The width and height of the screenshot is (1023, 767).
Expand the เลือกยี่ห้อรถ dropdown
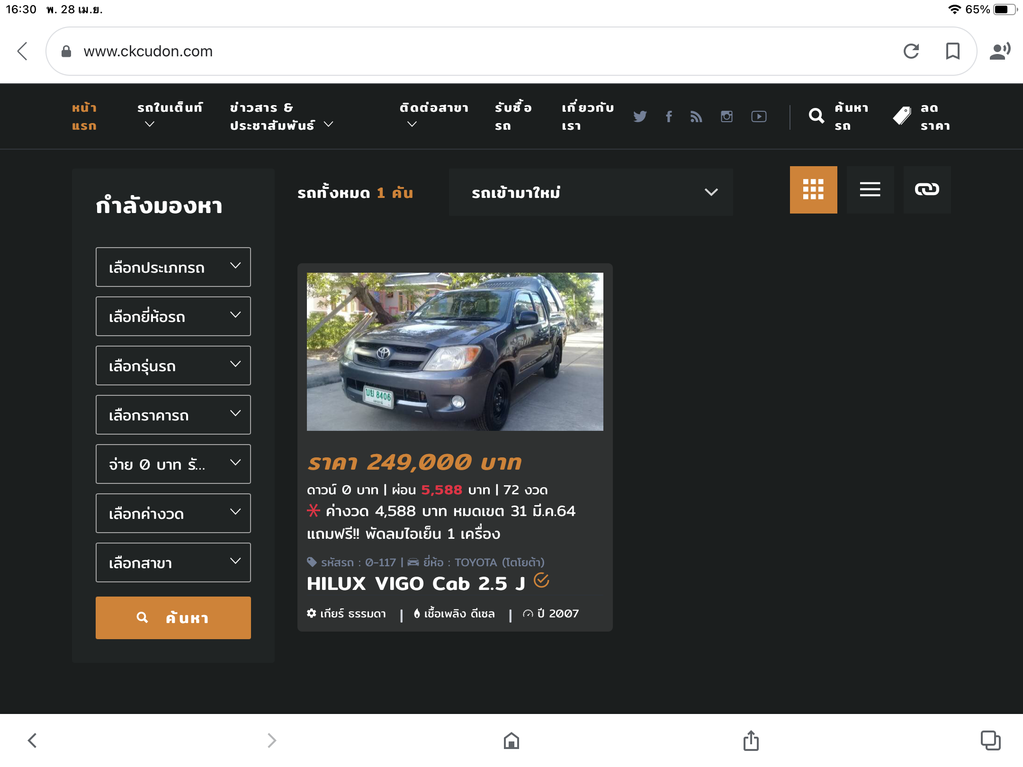[x=173, y=316]
